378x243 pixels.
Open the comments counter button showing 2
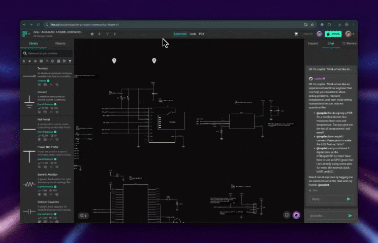[83, 216]
